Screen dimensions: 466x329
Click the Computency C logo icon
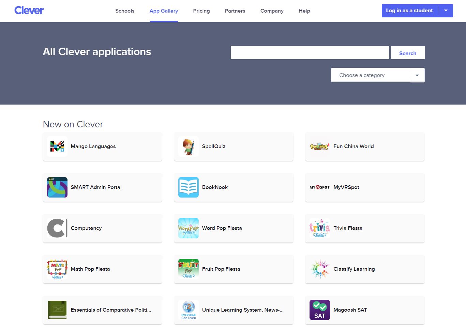[x=57, y=228]
